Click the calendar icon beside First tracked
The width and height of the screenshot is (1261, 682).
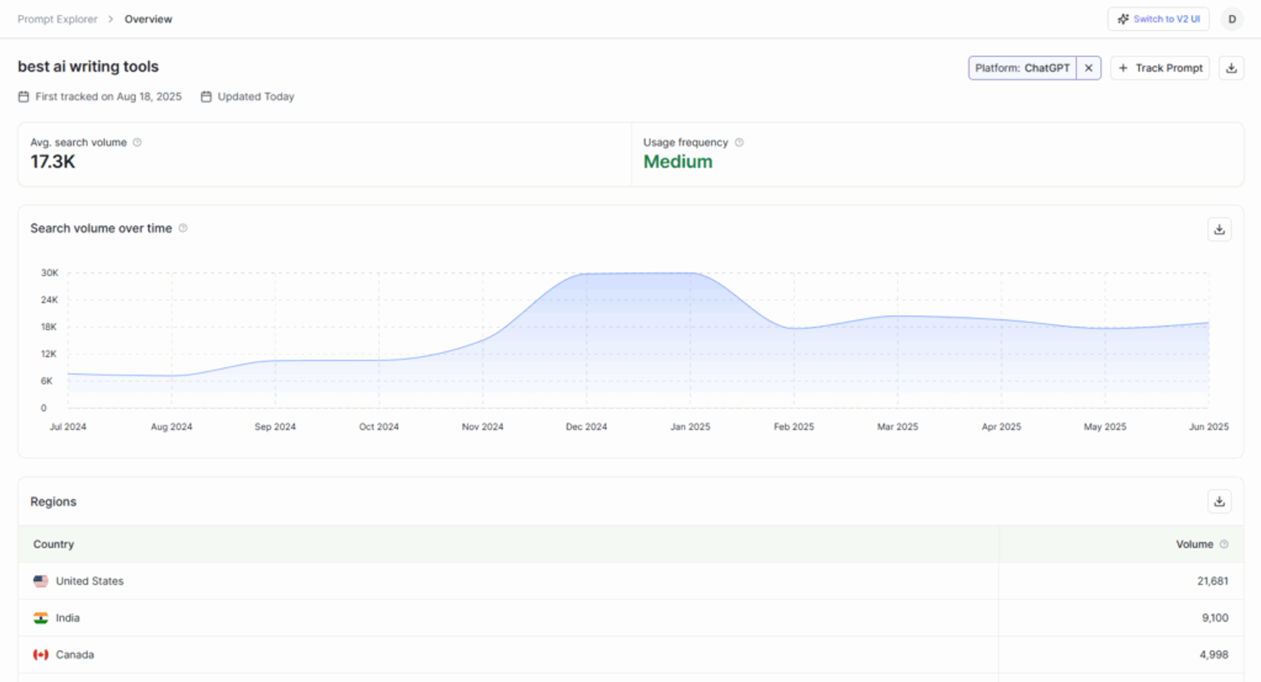24,96
